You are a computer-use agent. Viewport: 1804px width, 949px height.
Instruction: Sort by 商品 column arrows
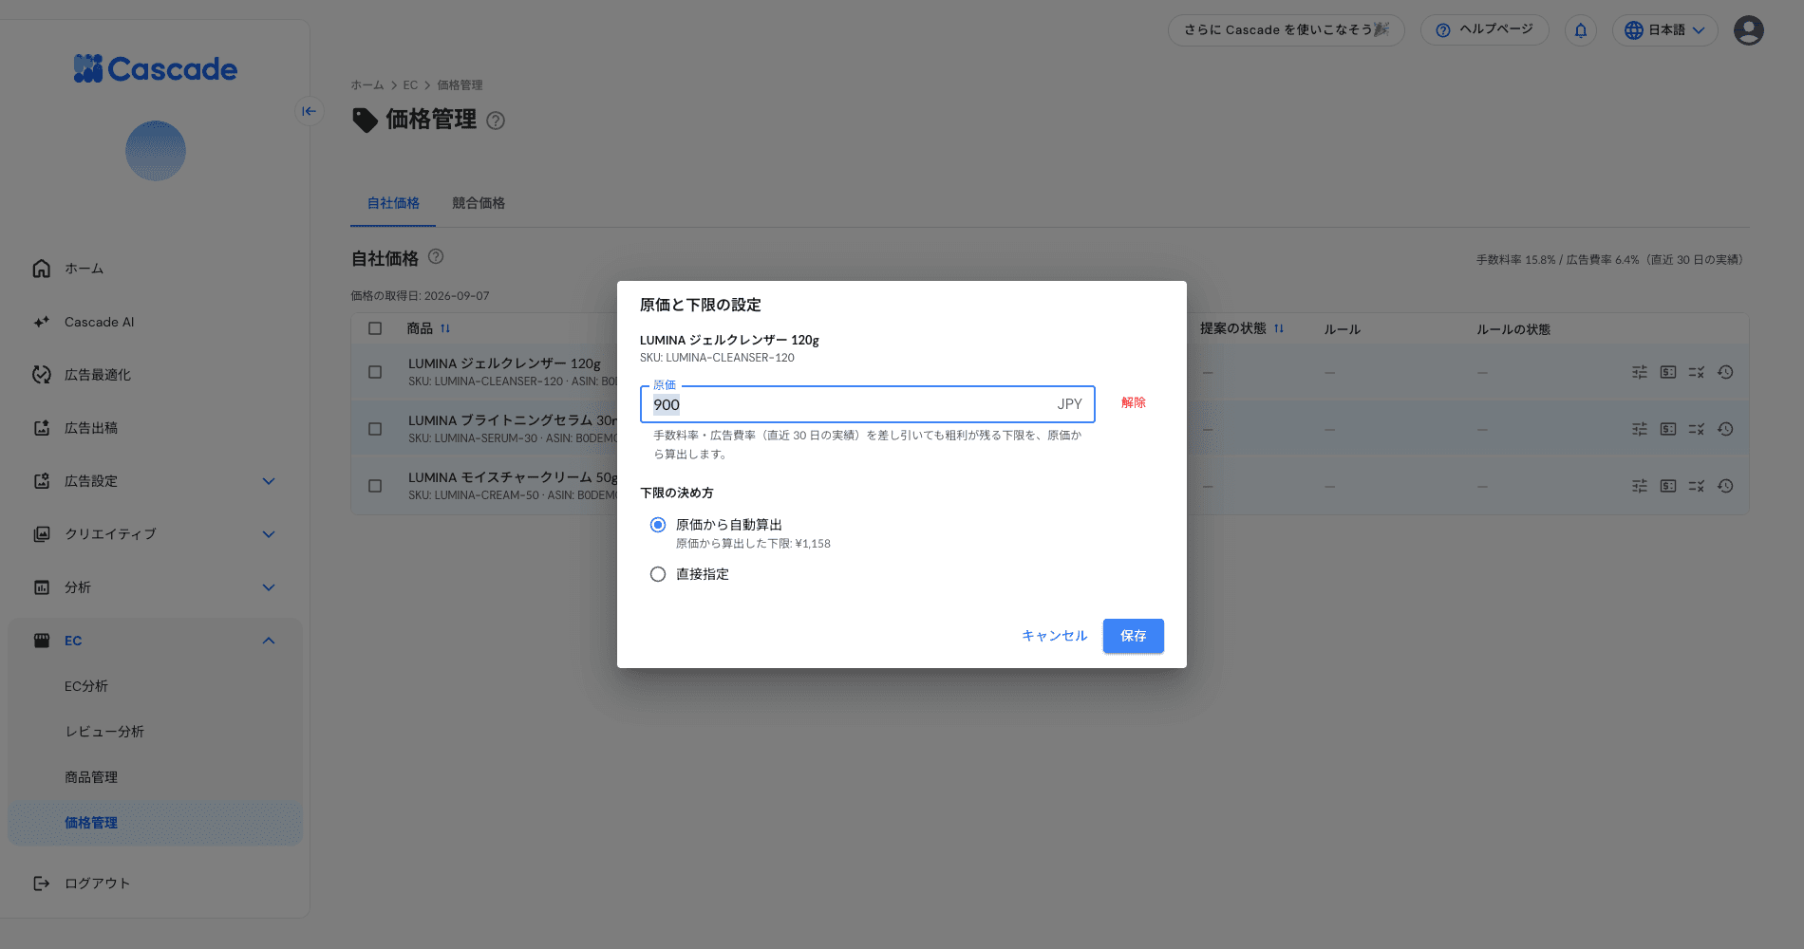(445, 328)
